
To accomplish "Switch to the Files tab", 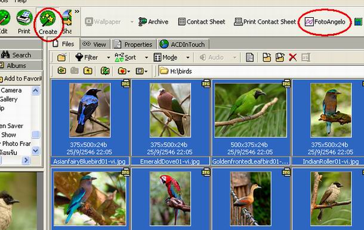I will point(63,44).
